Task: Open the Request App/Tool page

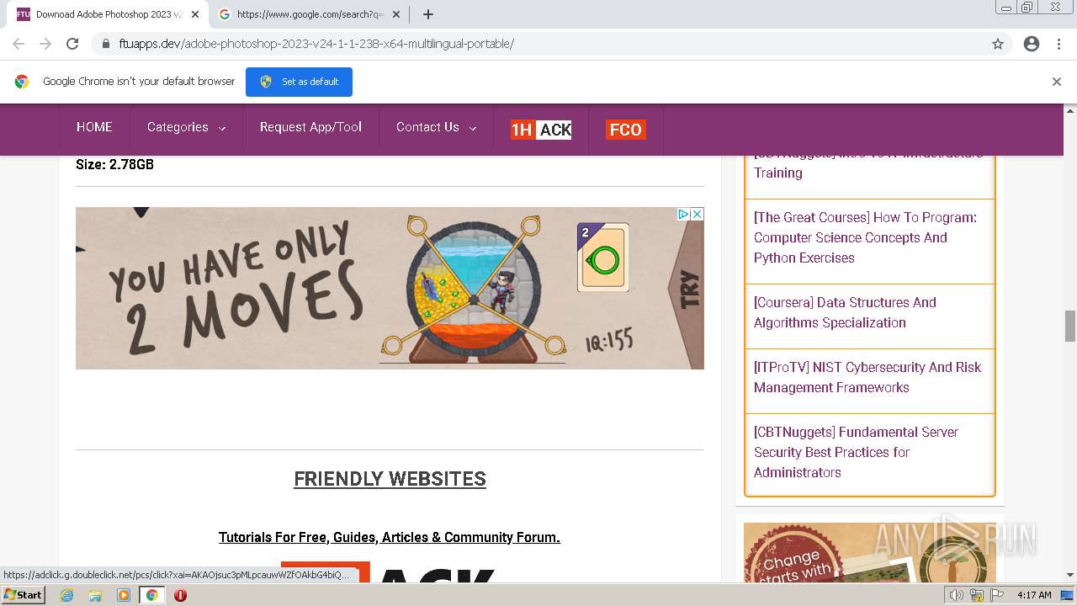Action: click(x=310, y=127)
